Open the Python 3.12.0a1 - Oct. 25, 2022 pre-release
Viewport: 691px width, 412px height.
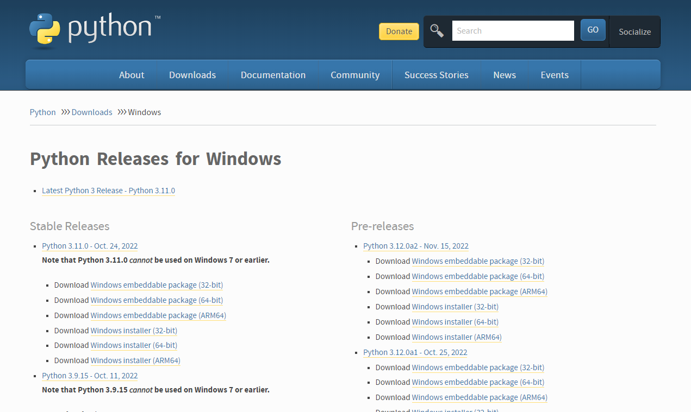pos(415,352)
